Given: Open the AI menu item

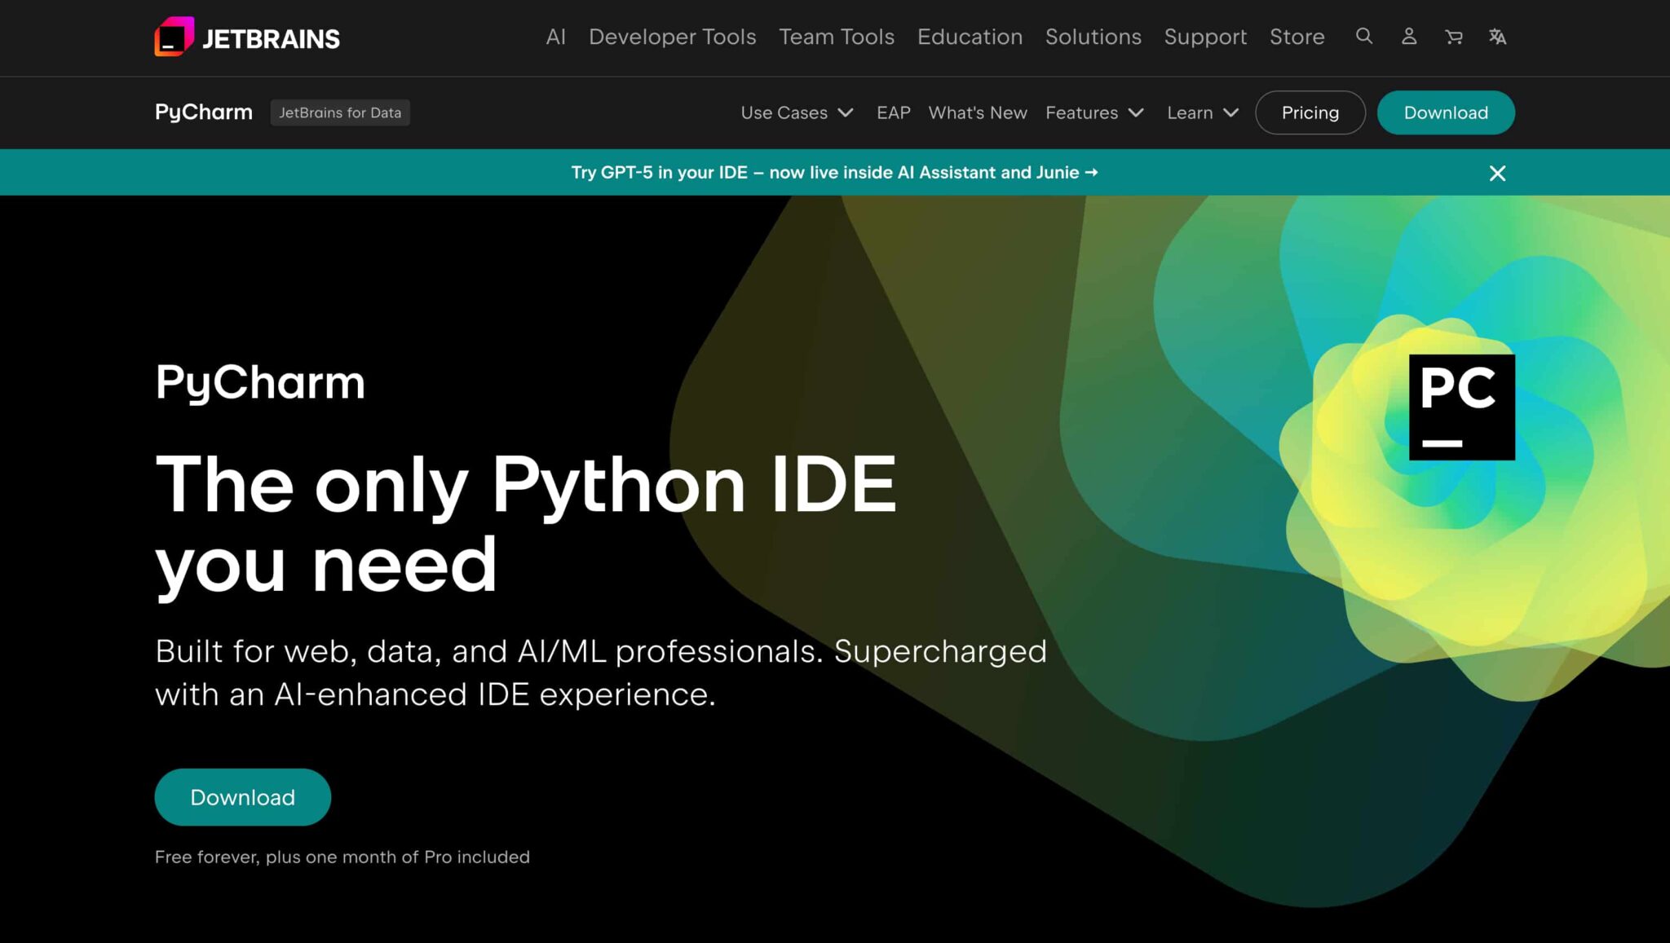Looking at the screenshot, I should tap(555, 37).
